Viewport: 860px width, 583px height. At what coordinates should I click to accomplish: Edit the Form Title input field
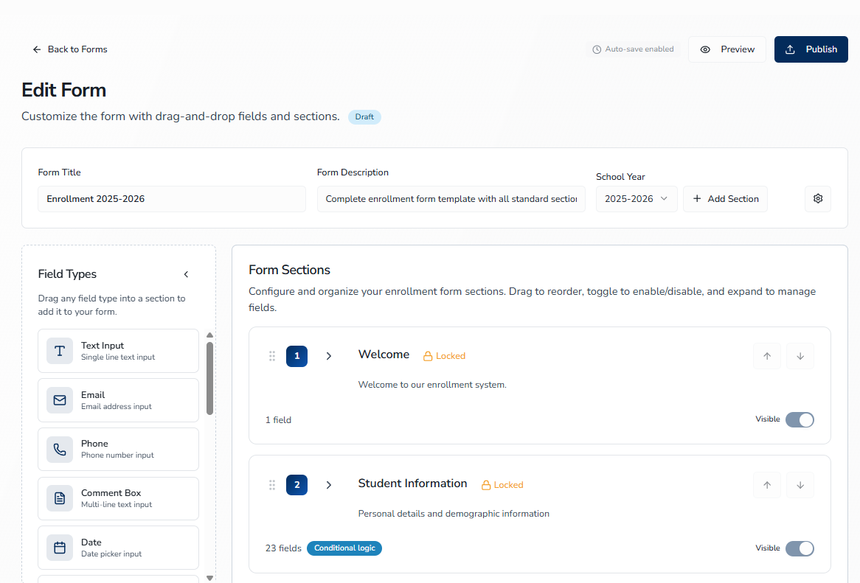pyautogui.click(x=172, y=199)
